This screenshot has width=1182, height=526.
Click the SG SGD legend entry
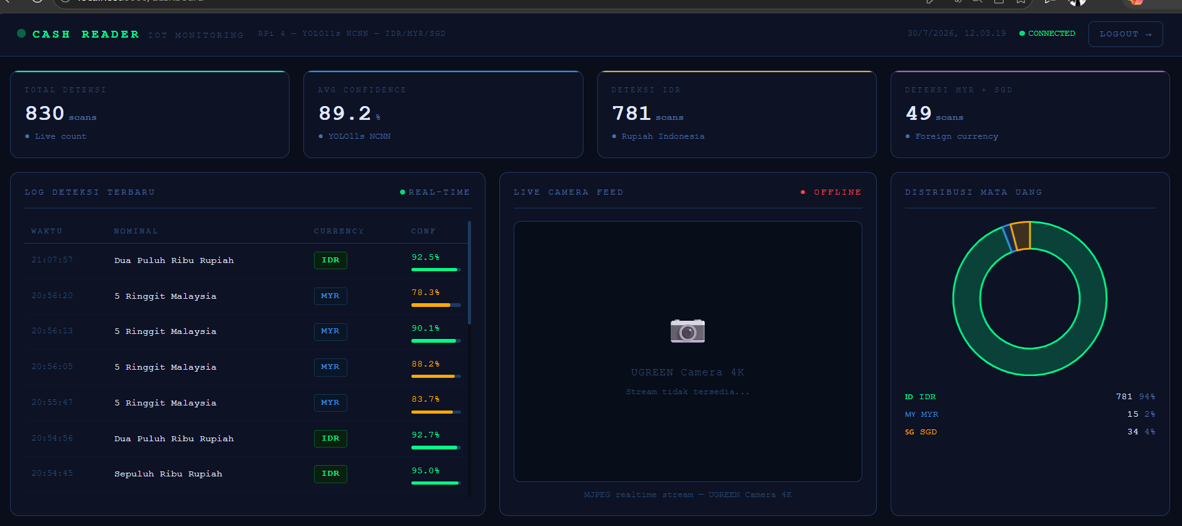pyautogui.click(x=921, y=432)
